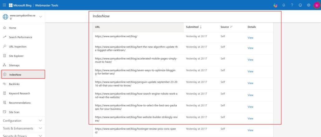Image resolution: width=321 pixels, height=137 pixels.
Task: View details for strikingly-review row
Action: 250,119
